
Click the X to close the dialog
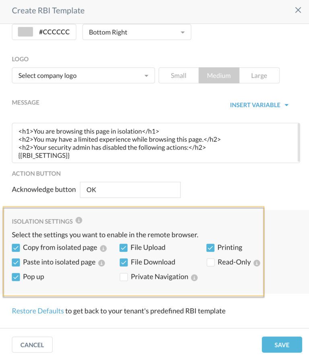click(298, 10)
